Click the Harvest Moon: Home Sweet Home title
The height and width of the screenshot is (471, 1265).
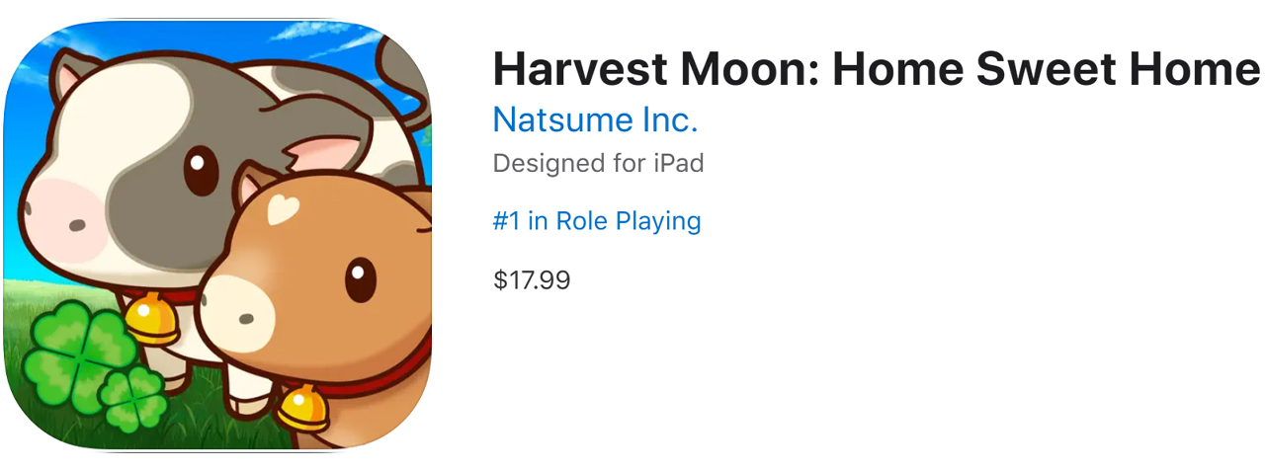[877, 70]
